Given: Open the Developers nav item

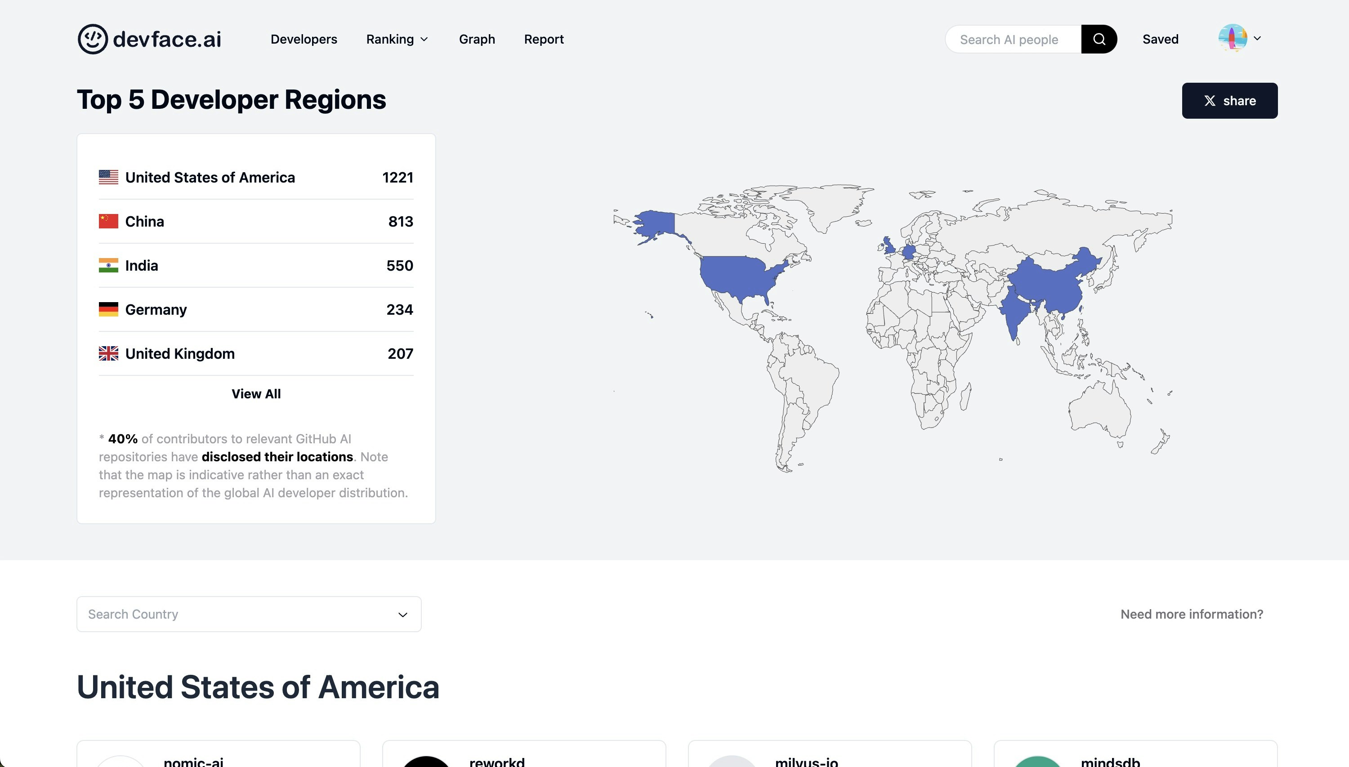Looking at the screenshot, I should (304, 39).
